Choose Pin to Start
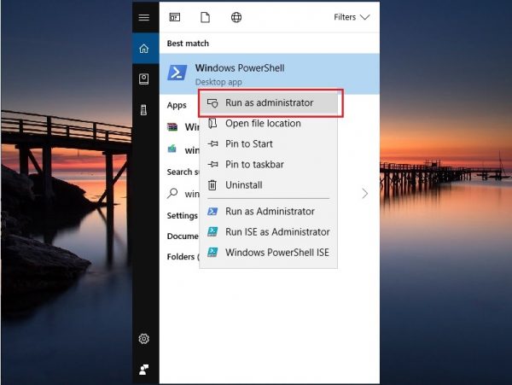 (269, 144)
